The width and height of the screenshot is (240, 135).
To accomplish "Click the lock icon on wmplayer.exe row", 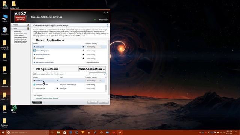I will (57, 88).
